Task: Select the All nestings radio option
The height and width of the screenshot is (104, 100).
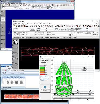Action: pyautogui.click(x=40, y=63)
